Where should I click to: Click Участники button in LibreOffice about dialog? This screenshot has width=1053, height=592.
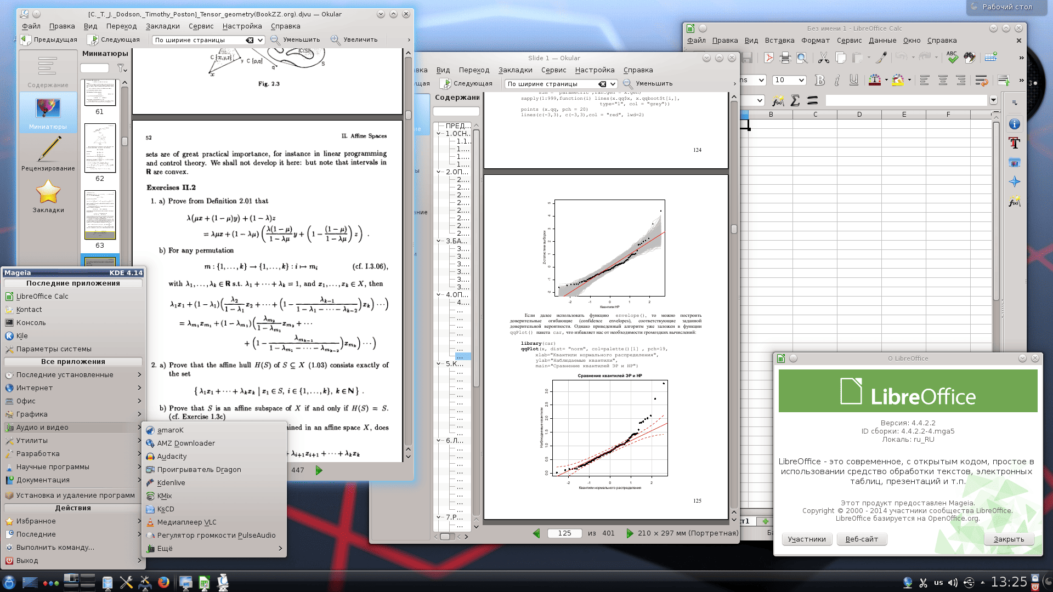click(807, 539)
